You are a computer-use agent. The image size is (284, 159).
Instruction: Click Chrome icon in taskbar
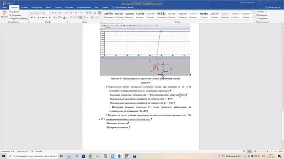click(91, 156)
